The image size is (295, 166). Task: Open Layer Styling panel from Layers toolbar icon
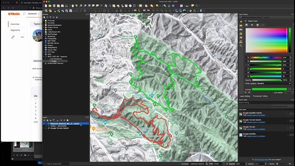pyautogui.click(x=44, y=120)
